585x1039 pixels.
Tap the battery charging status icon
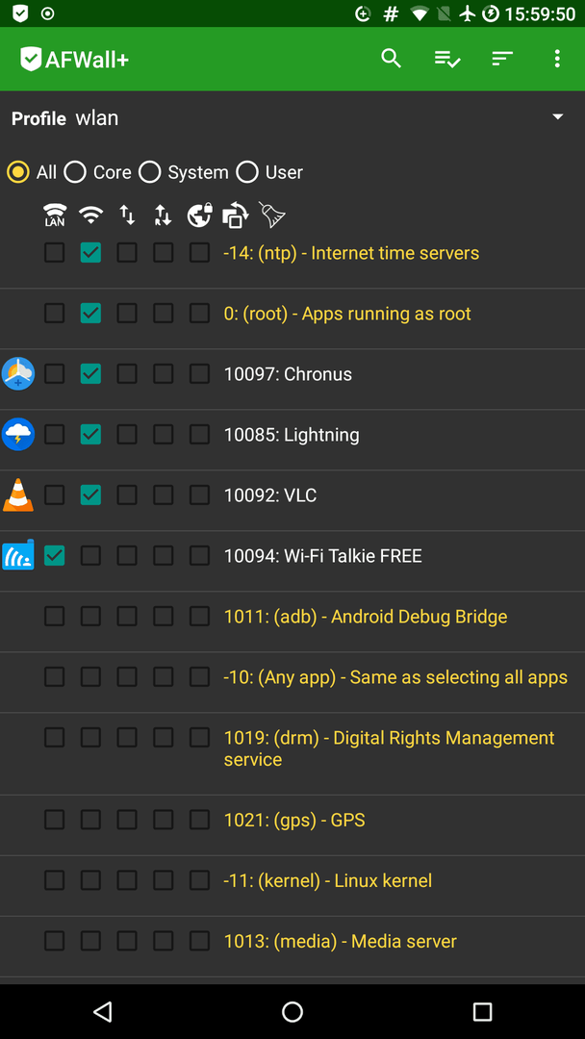tap(491, 13)
